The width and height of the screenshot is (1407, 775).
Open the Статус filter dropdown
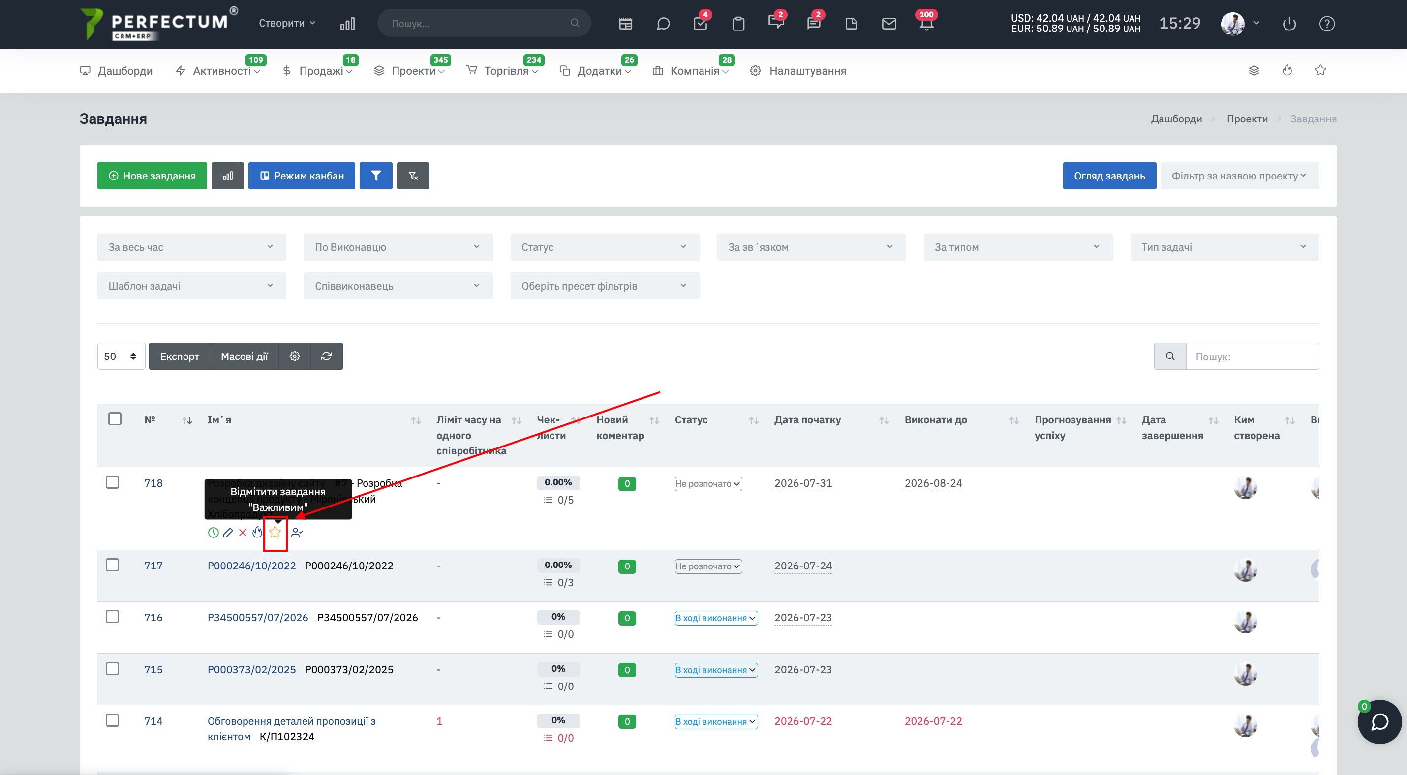605,247
